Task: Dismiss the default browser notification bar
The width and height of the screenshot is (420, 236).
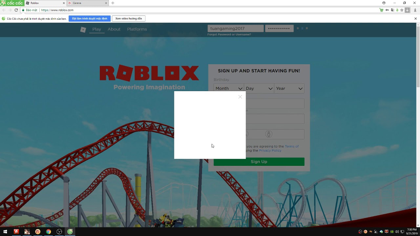Action: tap(415, 19)
